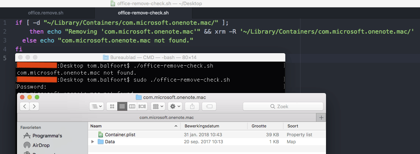Switch Finder to icon view
Screen dimensions: 420x154
112,106
